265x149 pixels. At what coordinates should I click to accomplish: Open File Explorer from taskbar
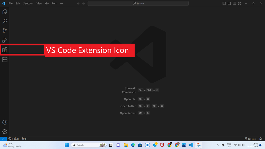[x=126, y=145]
